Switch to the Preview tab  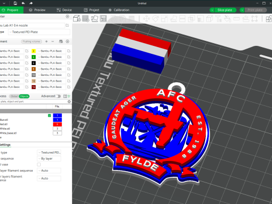tap(37, 10)
